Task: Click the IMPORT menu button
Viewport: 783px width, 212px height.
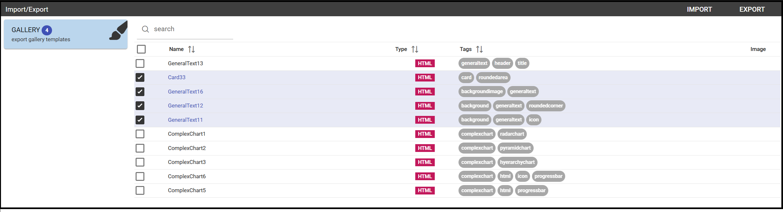Action: (699, 9)
